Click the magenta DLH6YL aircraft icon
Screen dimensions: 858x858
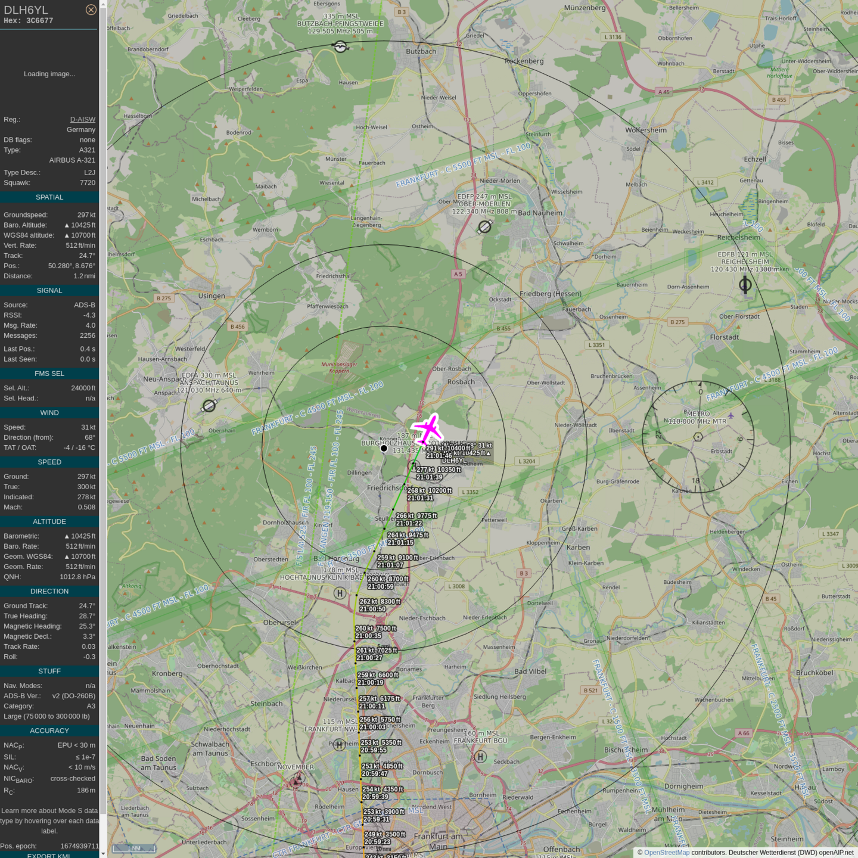coord(428,429)
